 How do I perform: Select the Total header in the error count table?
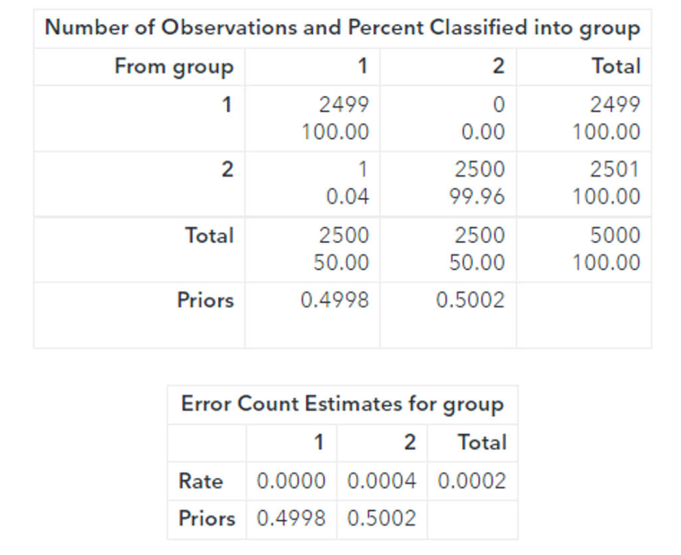click(482, 443)
